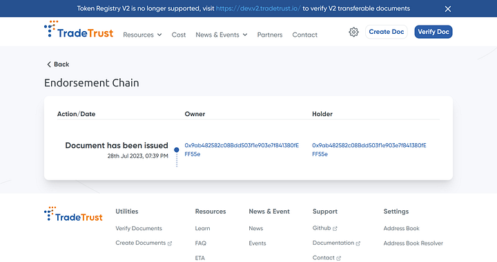Open the Learn footer link
This screenshot has height=262, width=497.
[202, 228]
